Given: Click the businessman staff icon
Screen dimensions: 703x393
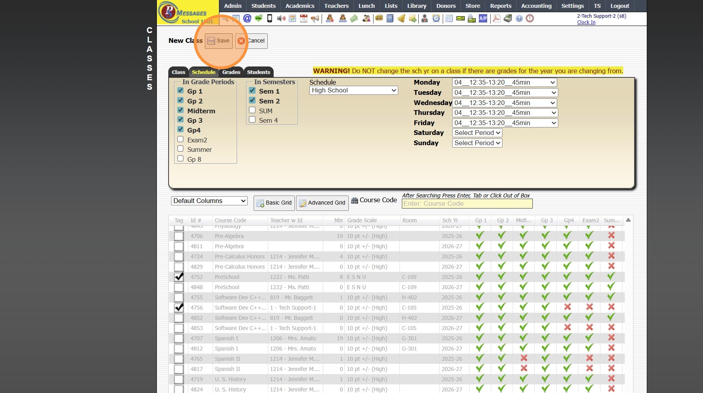Looking at the screenshot, I should tap(425, 18).
